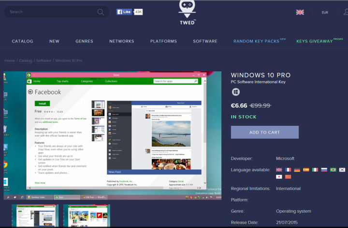Open the user account icon

point(346,12)
